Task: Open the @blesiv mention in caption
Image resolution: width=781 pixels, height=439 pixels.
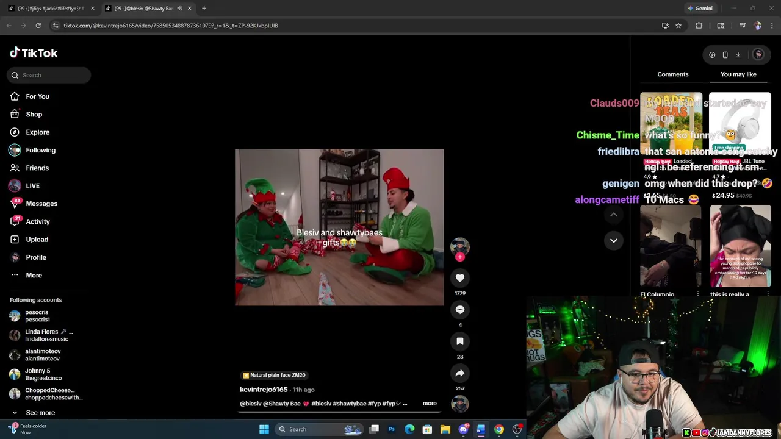Action: (251, 404)
